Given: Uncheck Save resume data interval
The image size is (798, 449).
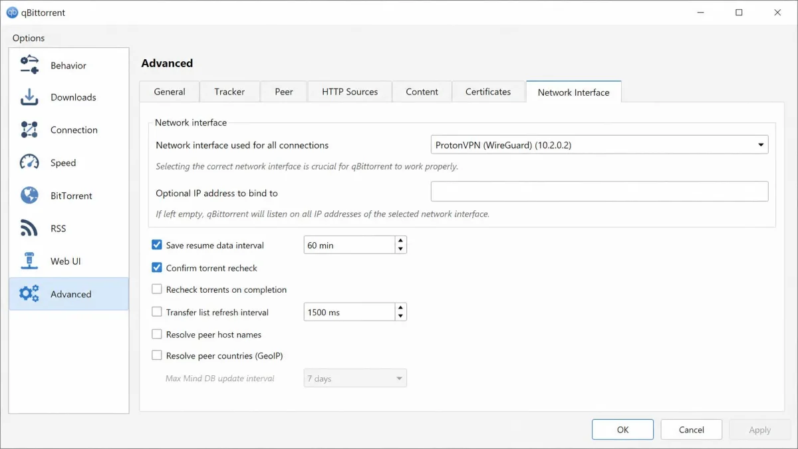Looking at the screenshot, I should [157, 245].
